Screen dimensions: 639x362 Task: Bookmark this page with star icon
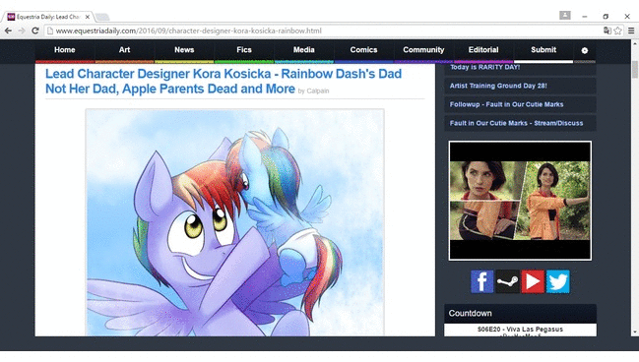[617, 30]
